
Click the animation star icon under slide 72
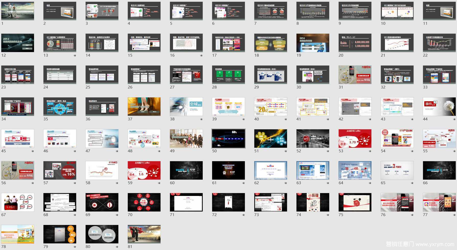(244, 215)
